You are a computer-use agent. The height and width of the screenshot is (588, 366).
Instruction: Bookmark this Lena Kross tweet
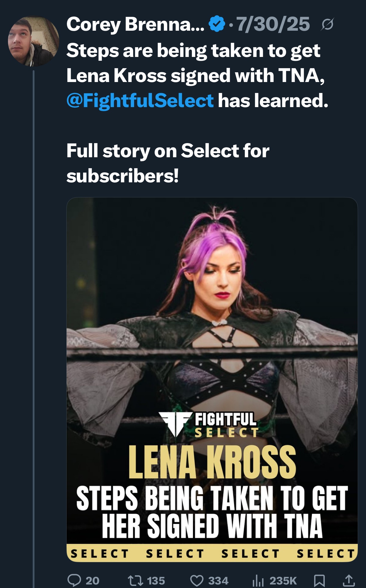[x=319, y=581]
